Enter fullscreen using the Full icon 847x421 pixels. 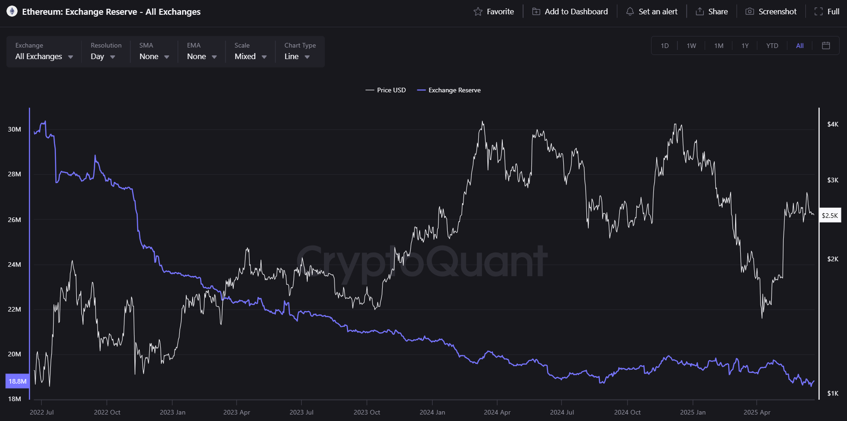click(818, 12)
